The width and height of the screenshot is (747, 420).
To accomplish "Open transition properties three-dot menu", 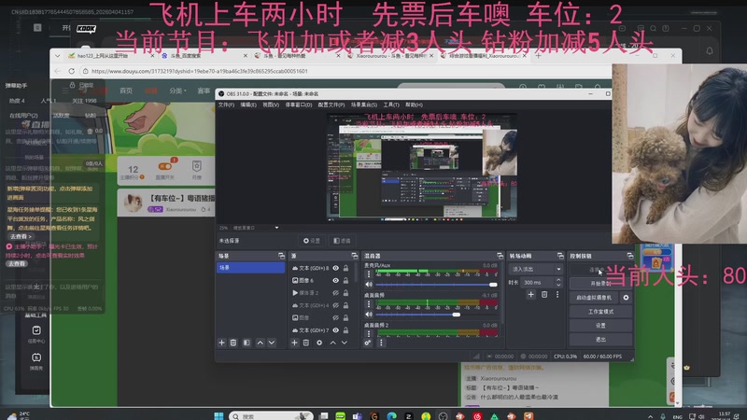I will pos(557,295).
